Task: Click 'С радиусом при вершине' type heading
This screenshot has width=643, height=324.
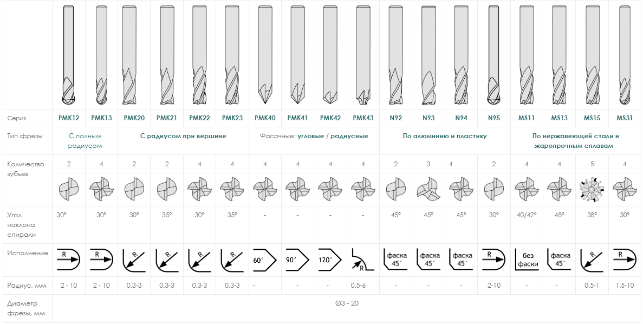Action: [x=183, y=136]
